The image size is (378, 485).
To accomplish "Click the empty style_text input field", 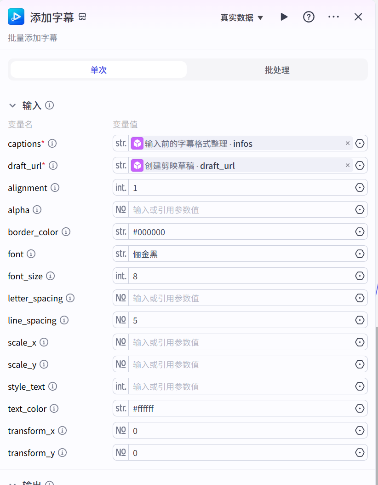I will pyautogui.click(x=241, y=387).
